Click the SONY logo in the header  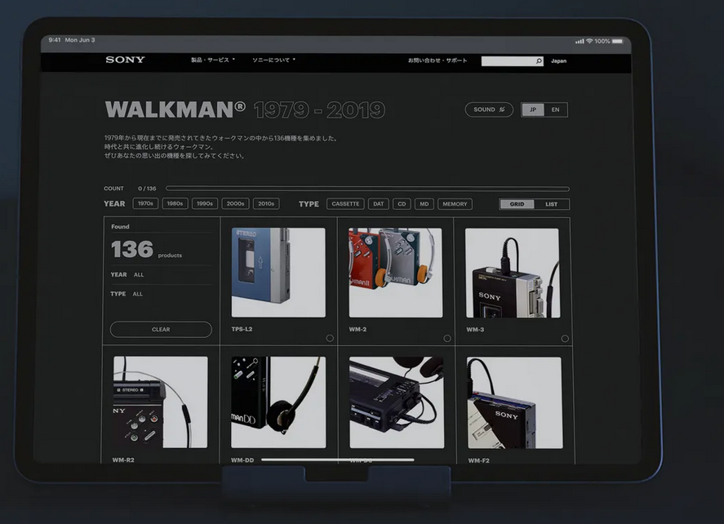125,60
